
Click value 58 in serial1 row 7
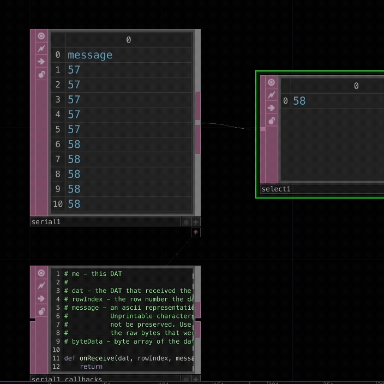pyautogui.click(x=129, y=159)
